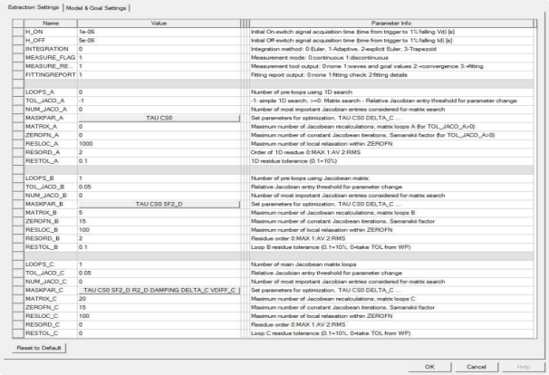Viewport: 549px width, 375px height.
Task: Edit the RESLOC_C value 100
Action: [159, 316]
